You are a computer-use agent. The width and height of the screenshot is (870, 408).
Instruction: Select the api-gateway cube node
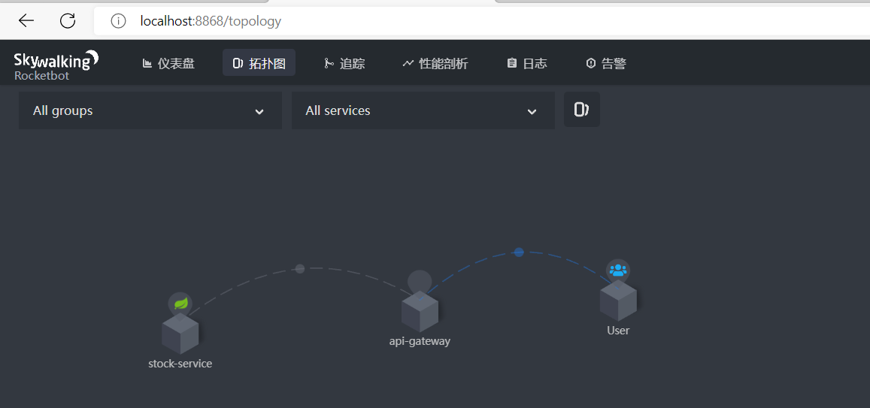pyautogui.click(x=420, y=313)
